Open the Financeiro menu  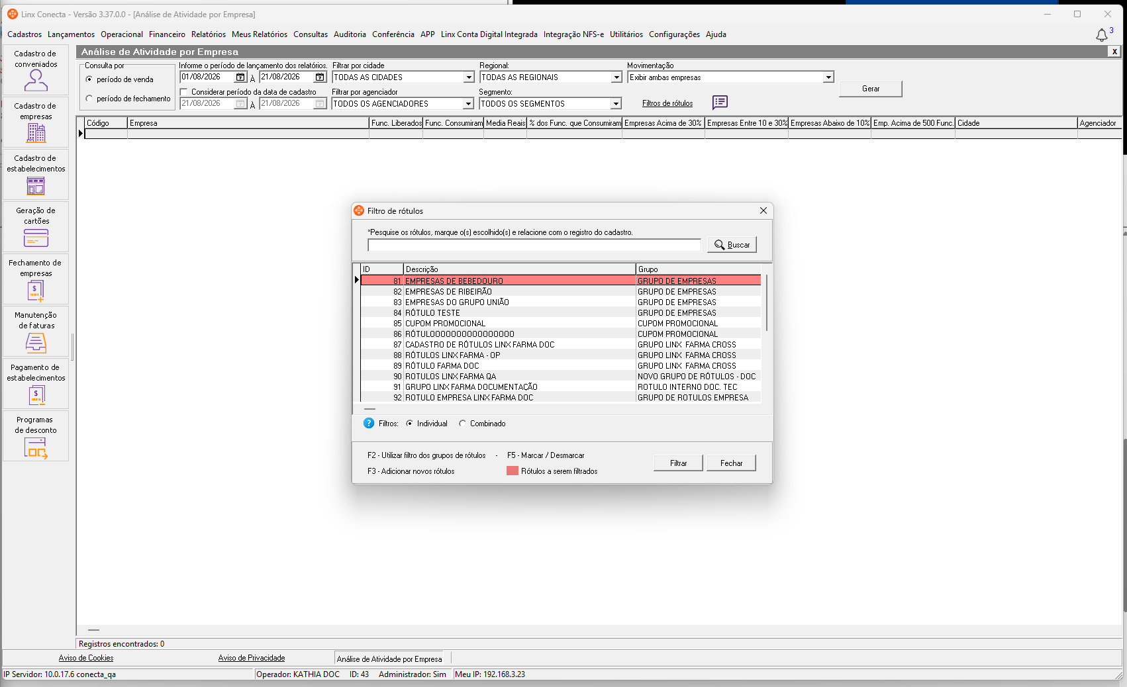tap(167, 34)
